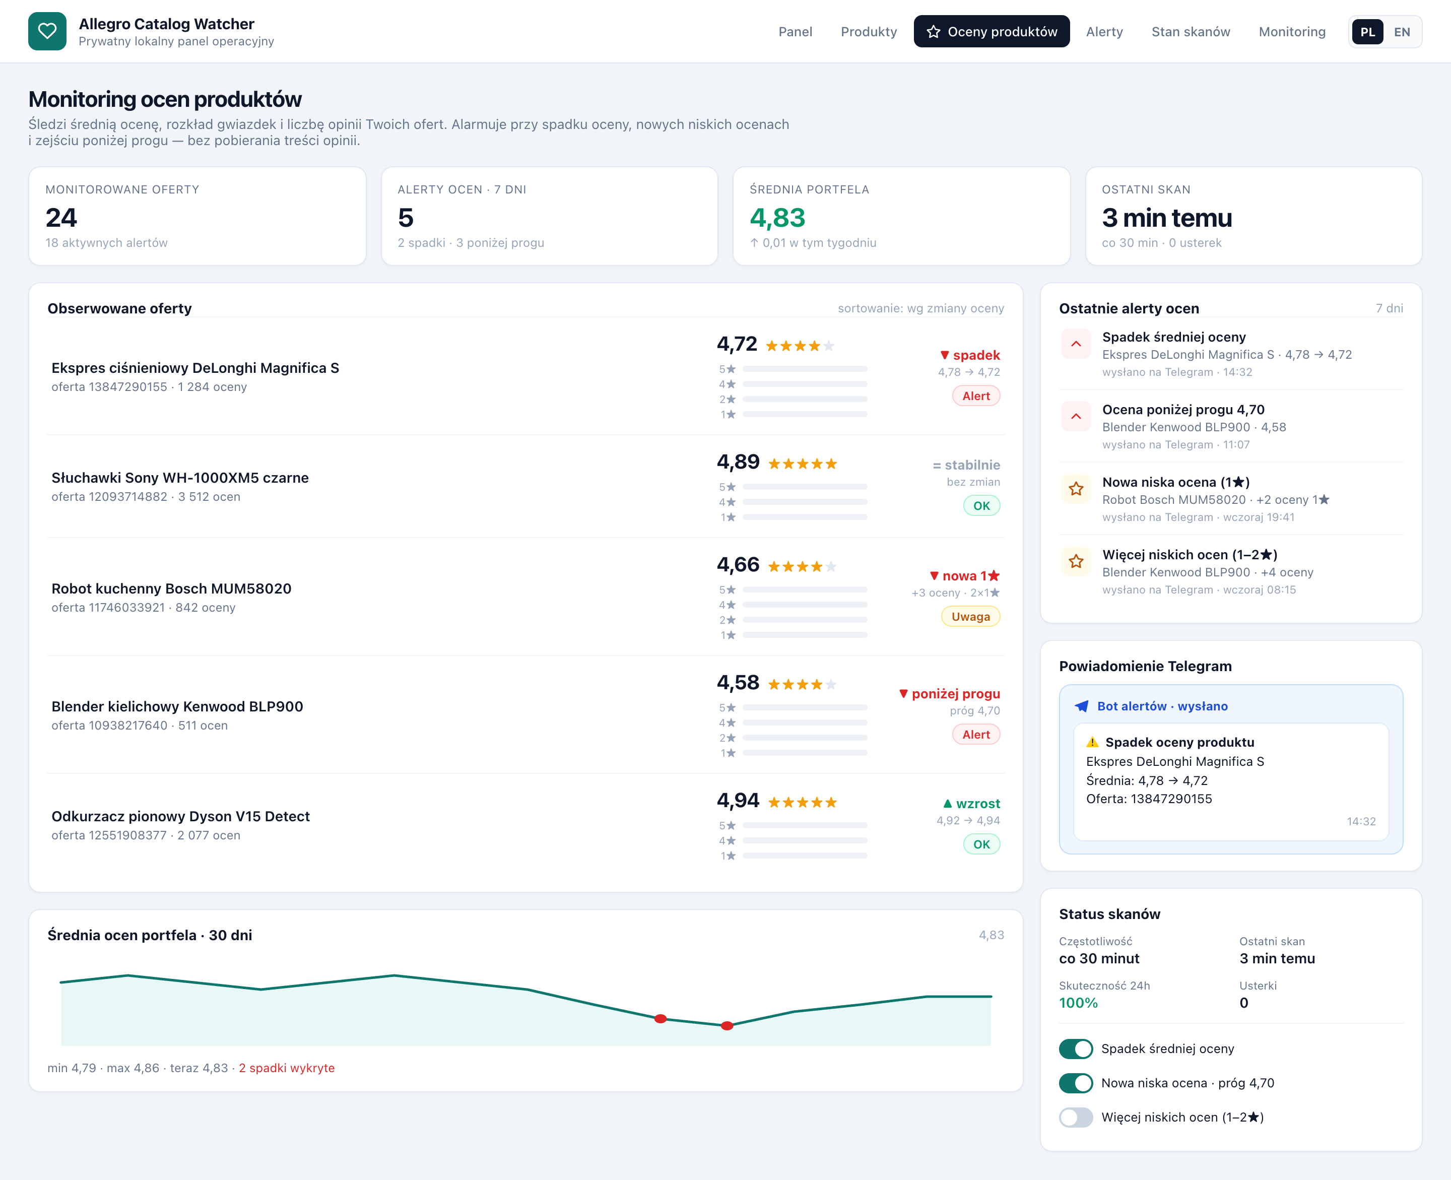This screenshot has height=1180, width=1451.
Task: Click the five stars of Dyson V15 Detect
Action: click(x=803, y=803)
